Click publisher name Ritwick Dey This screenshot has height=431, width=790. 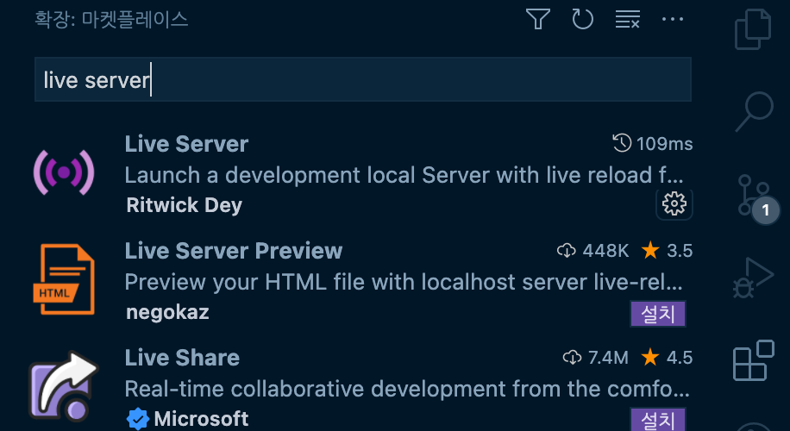point(185,205)
